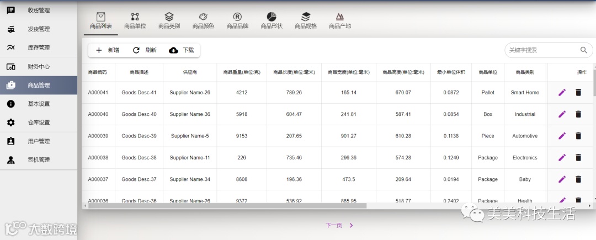Edit row A000038 with pencil icon
Screen dimensions: 596x240
click(x=562, y=157)
